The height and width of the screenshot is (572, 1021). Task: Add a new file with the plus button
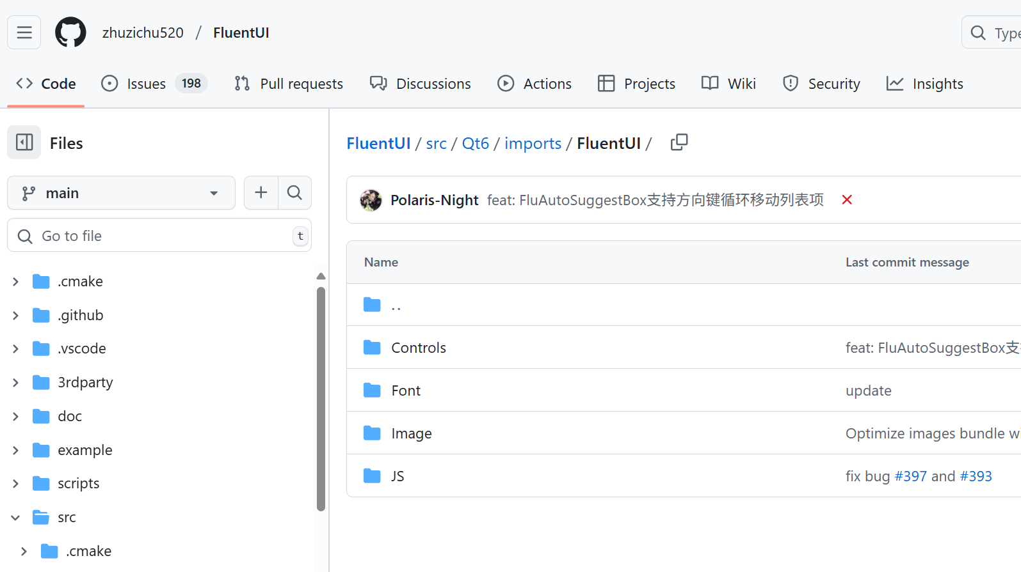(261, 193)
